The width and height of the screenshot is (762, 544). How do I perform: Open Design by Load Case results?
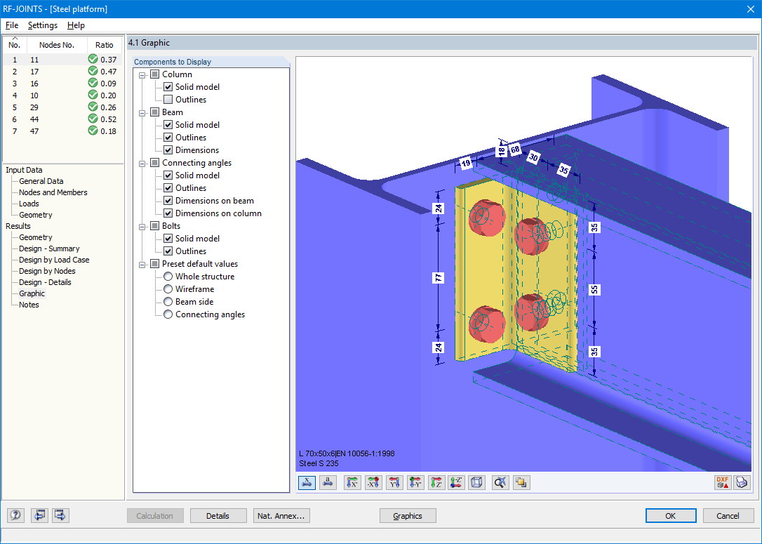(x=54, y=260)
